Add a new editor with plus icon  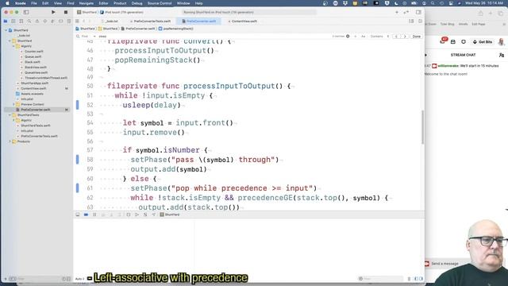(397, 13)
